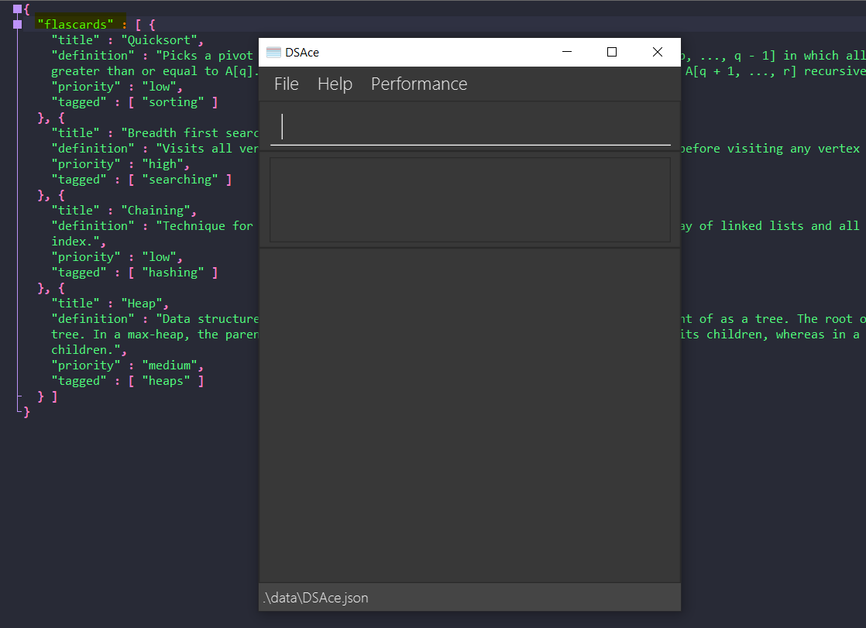Click the "sorting" tag value in editor
Image resolution: width=866 pixels, height=628 pixels.
173,102
